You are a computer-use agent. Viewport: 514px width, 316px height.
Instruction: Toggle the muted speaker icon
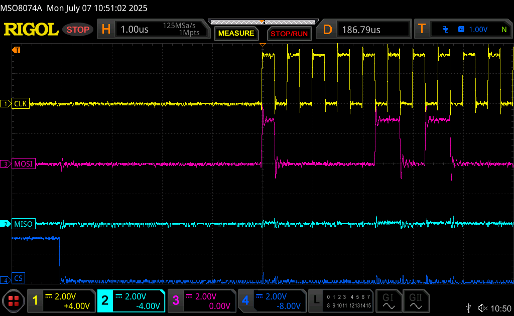(482, 308)
